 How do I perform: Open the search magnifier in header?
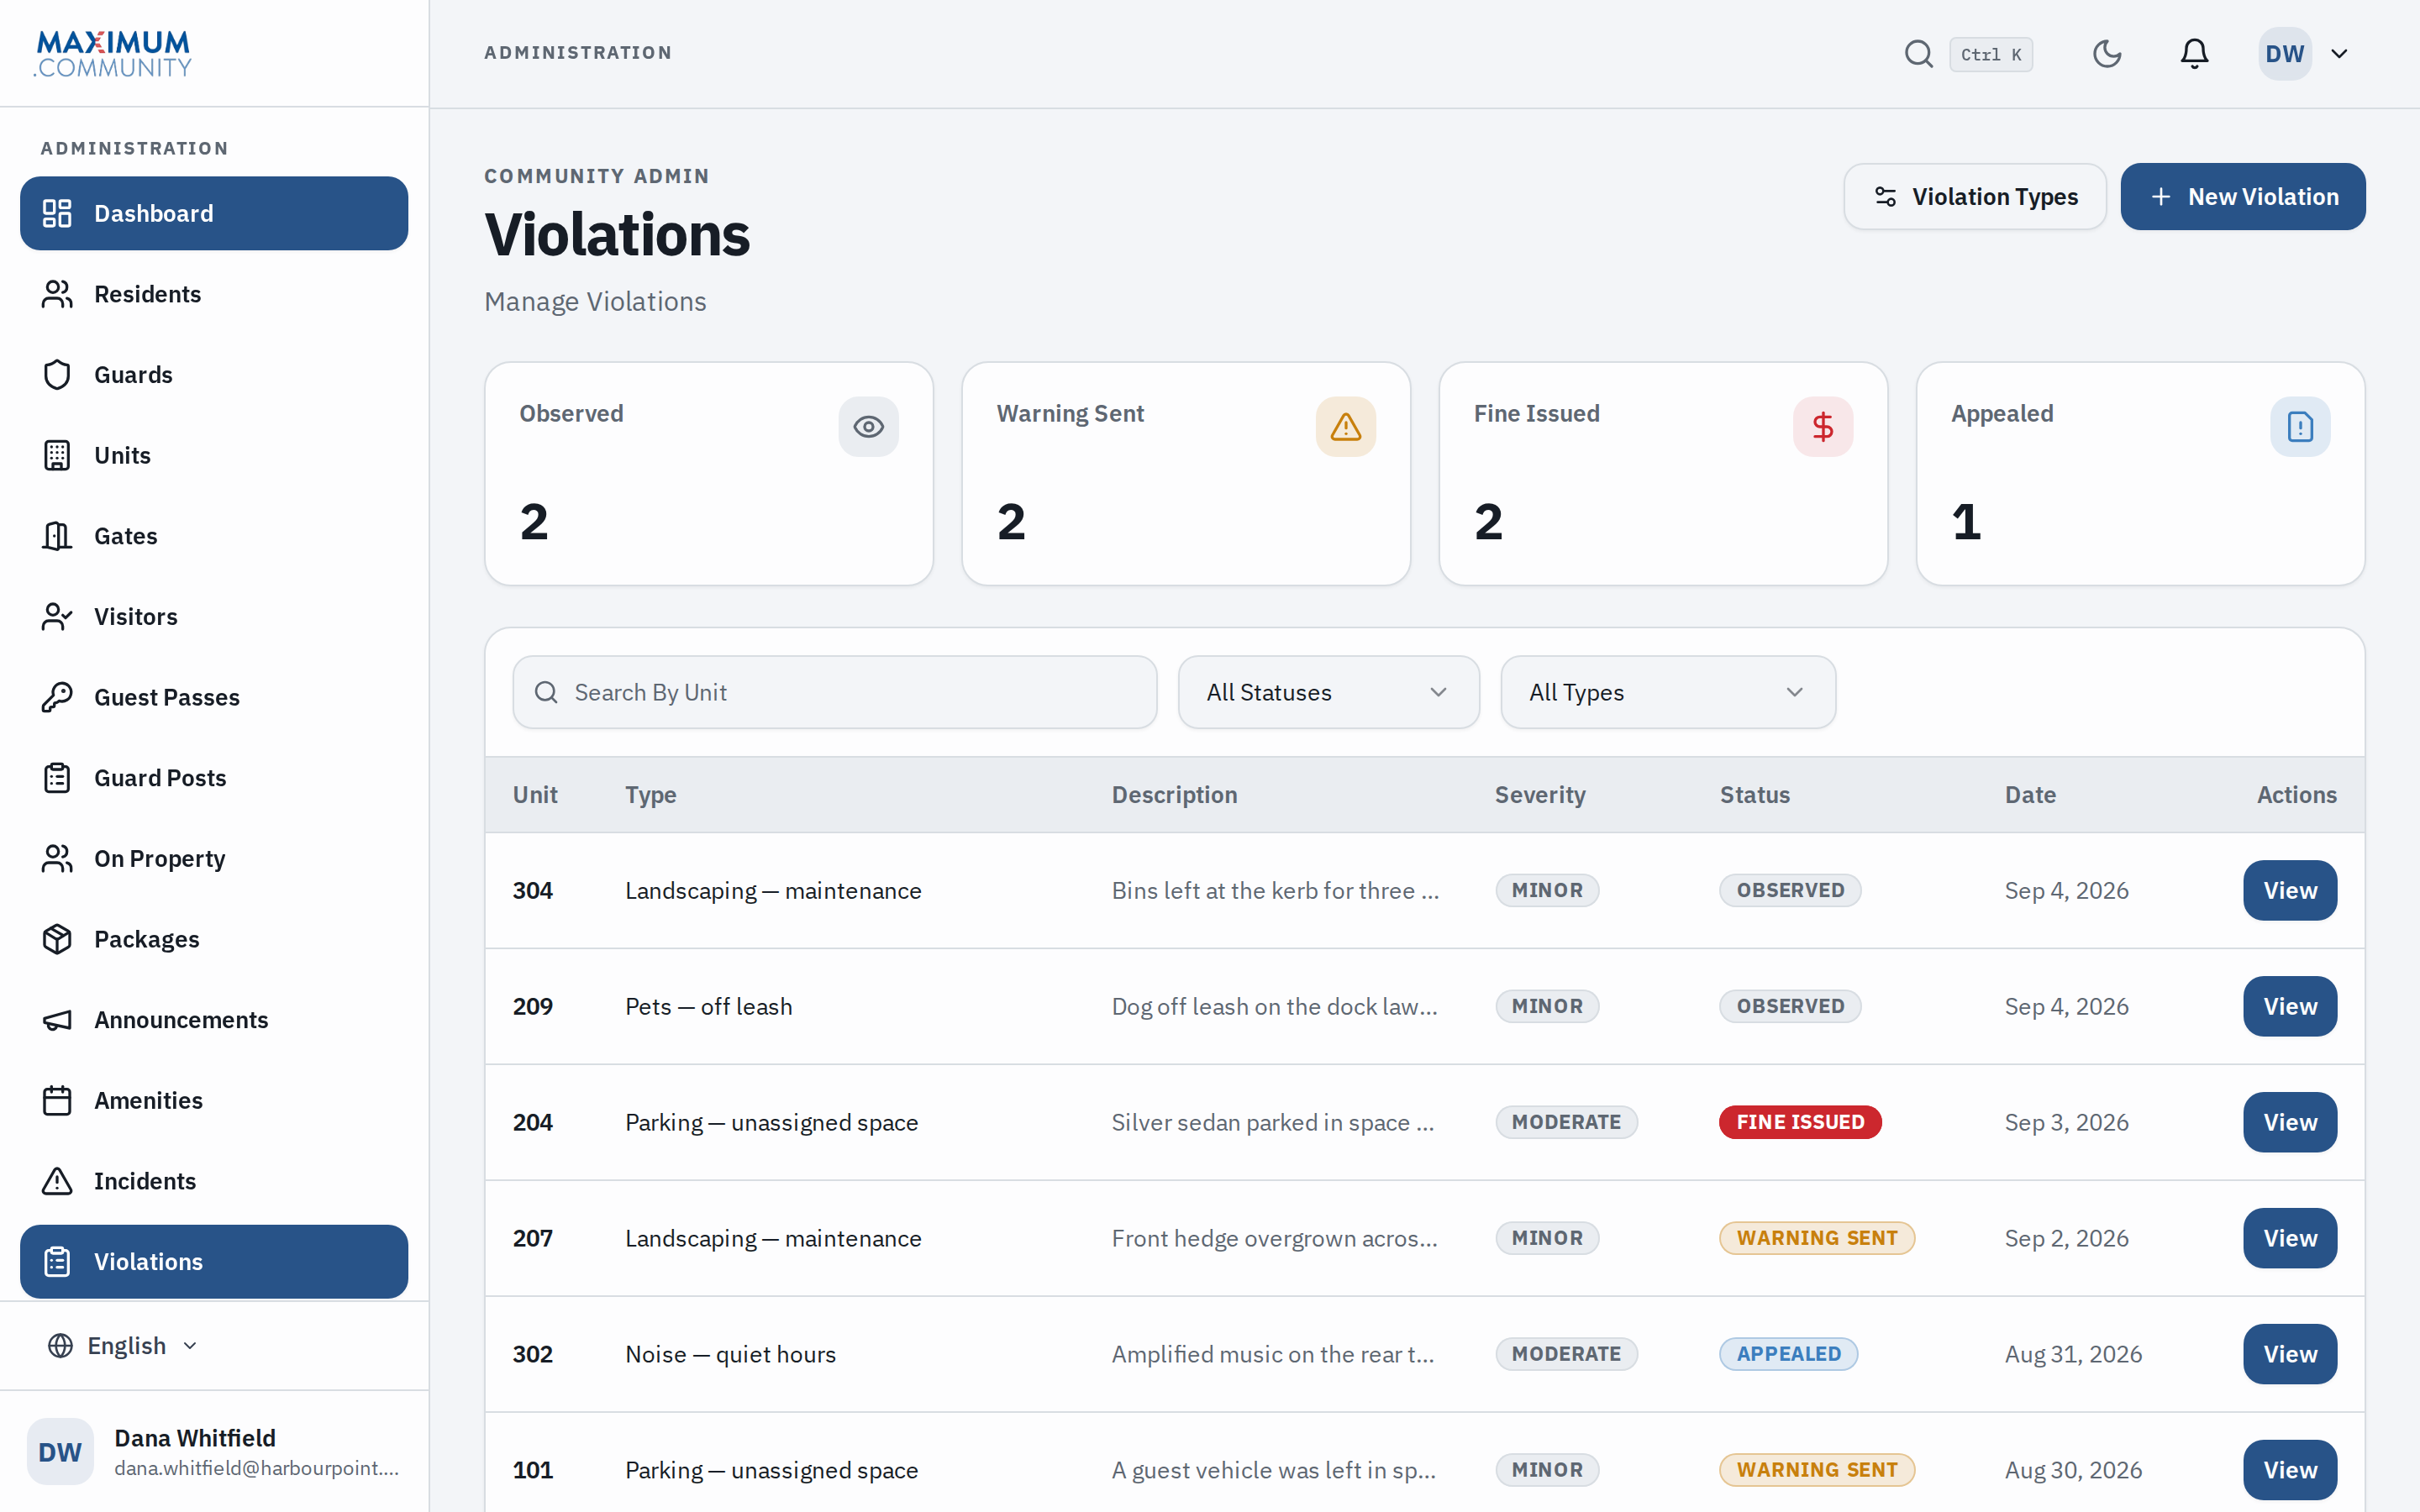pos(1918,54)
